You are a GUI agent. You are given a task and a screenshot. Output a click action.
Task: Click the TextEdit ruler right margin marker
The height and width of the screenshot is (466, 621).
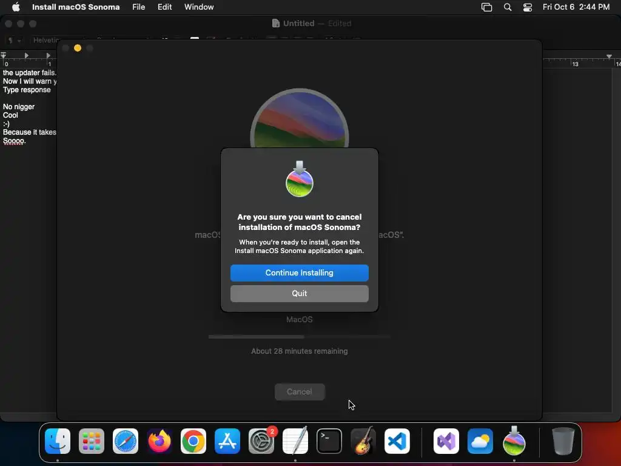pos(609,56)
